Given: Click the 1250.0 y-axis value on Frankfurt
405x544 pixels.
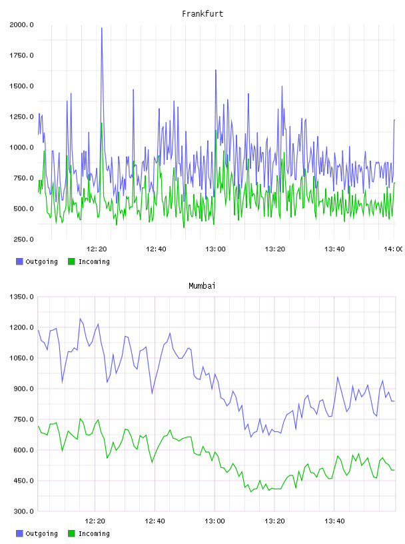Looking at the screenshot, I should point(21,117).
